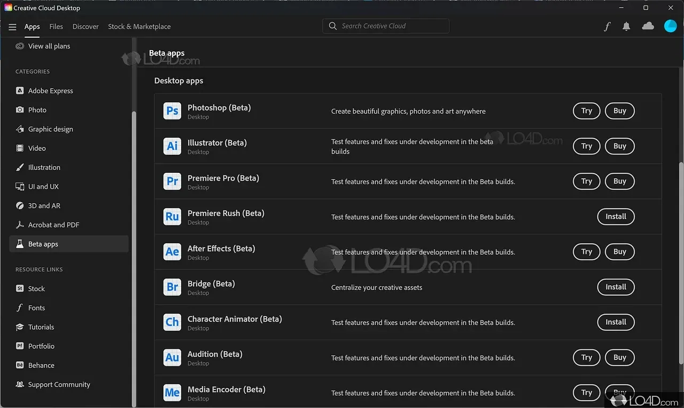Viewport: 684px width, 408px height.
Task: Click Try for Photoshop (Beta)
Action: [x=587, y=111]
